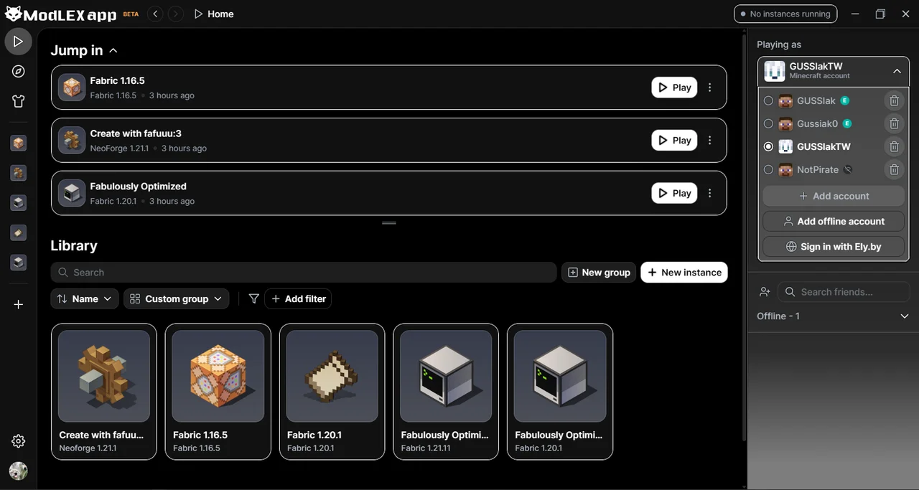Open Fabulously Optimized Fabric 1.20.1 library card
Image resolution: width=919 pixels, height=490 pixels.
[560, 391]
